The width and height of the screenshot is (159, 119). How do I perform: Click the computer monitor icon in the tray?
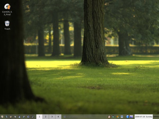point(122,117)
